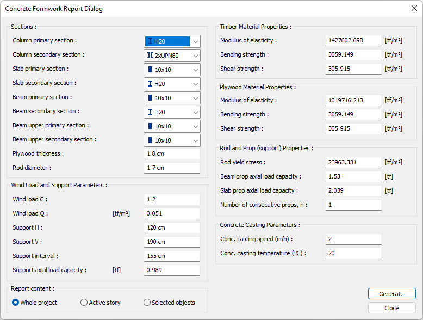Viewport: 423px width, 320px height.
Task: Click the 2xUPN80 channel section icon
Action: click(x=150, y=56)
